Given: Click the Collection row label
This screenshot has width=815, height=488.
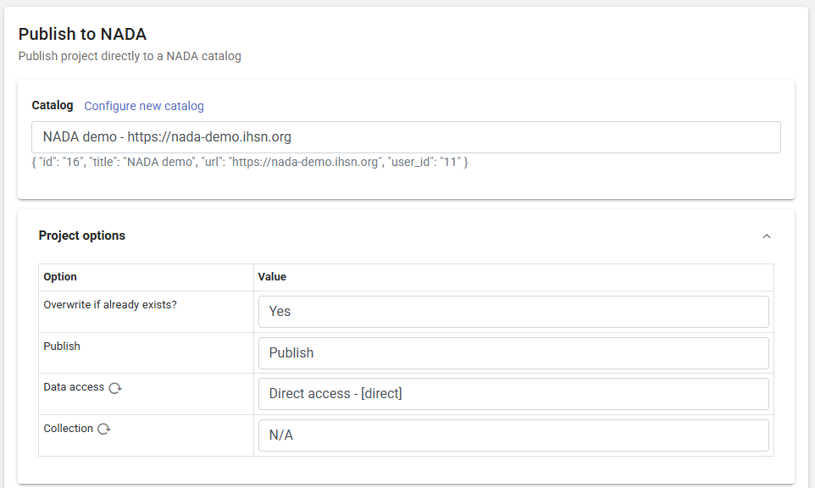Looking at the screenshot, I should pyautogui.click(x=68, y=429).
